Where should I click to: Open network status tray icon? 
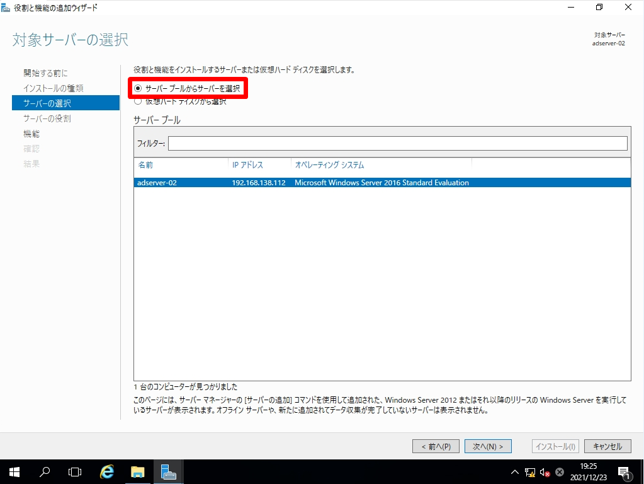(x=530, y=472)
